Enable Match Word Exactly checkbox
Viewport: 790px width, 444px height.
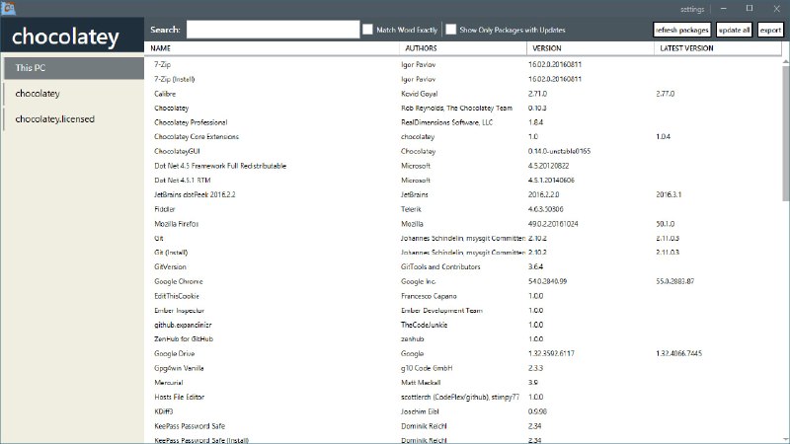coord(368,30)
